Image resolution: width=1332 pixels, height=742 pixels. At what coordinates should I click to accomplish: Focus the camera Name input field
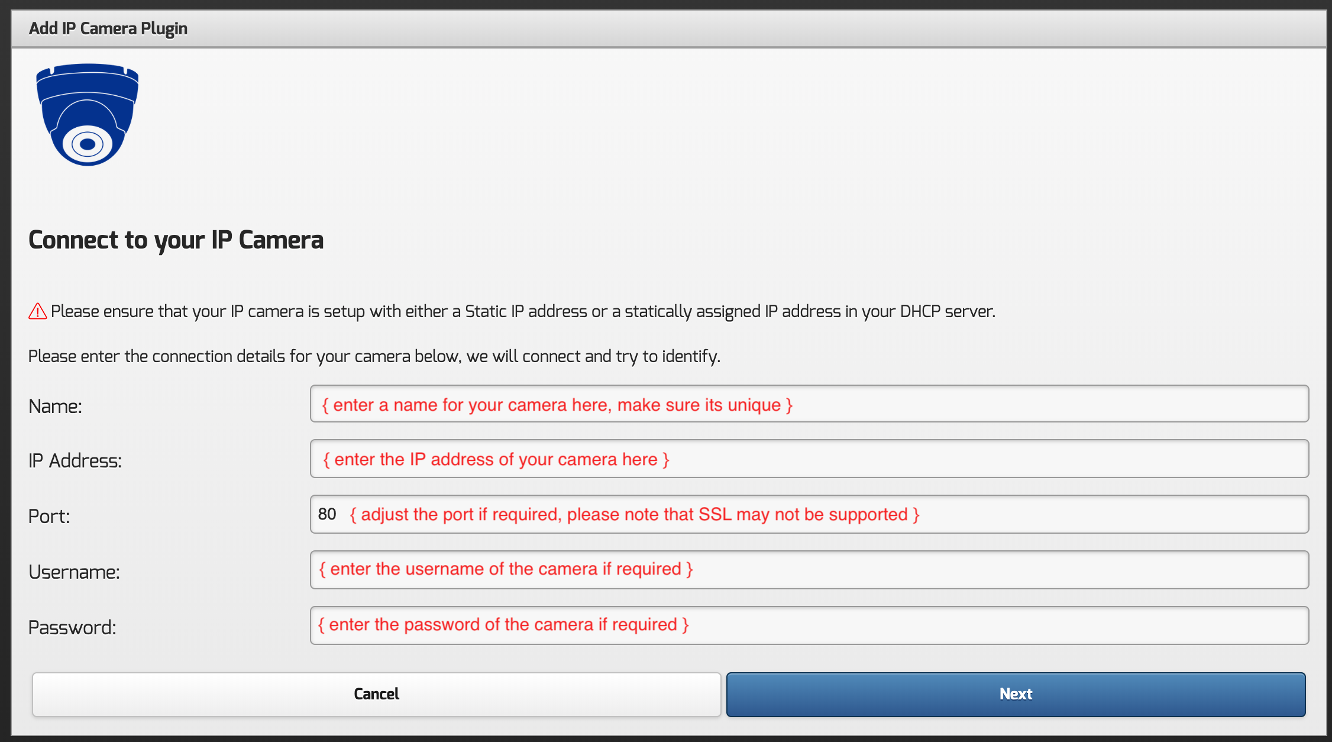809,404
